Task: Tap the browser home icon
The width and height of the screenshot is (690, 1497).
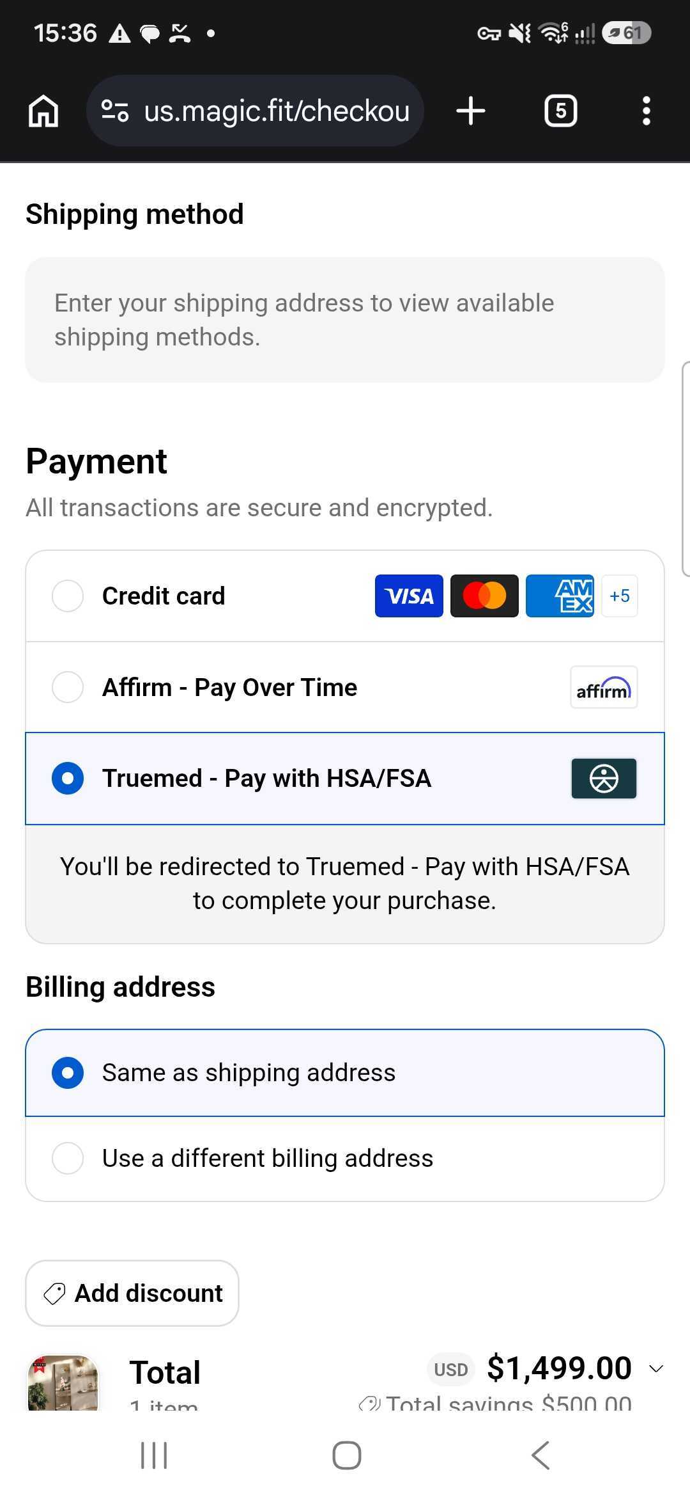Action: [43, 111]
